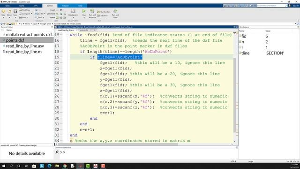Click the green Run button

click(x=84, y=11)
